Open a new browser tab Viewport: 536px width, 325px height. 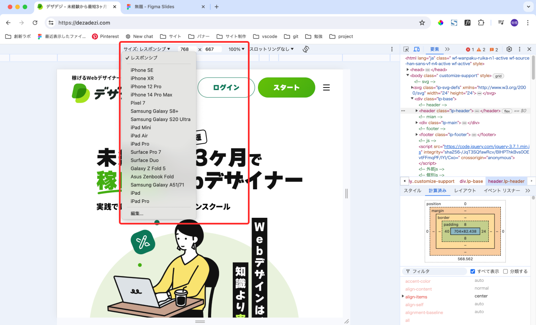tap(216, 7)
